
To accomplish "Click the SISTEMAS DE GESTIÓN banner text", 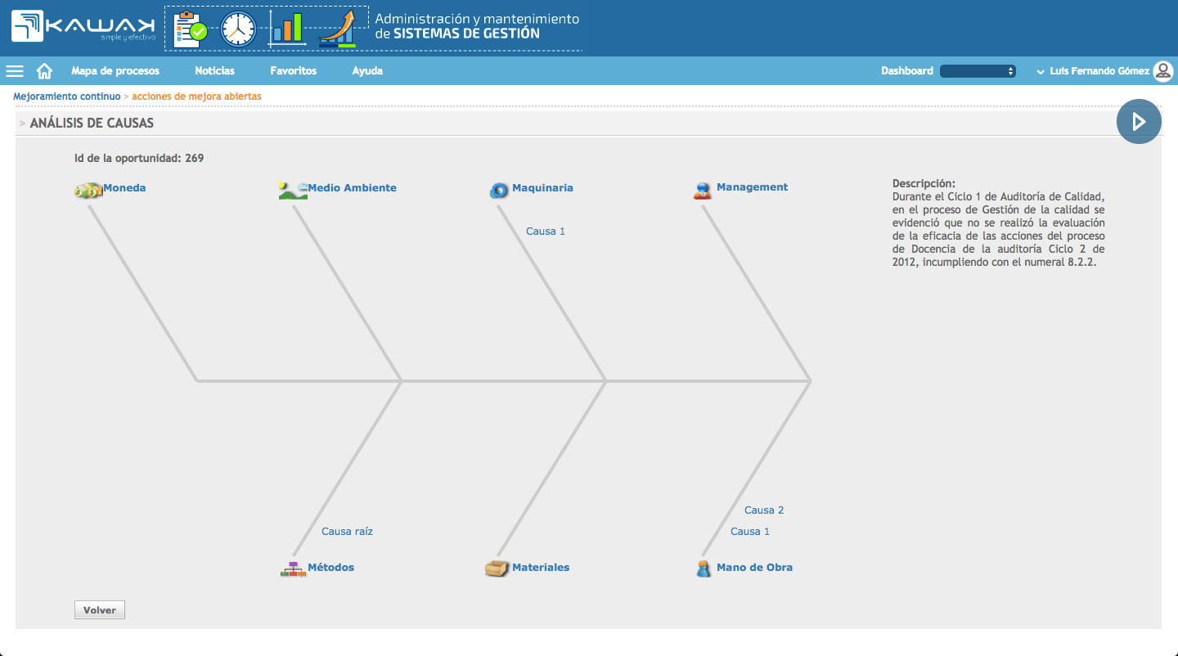I will [466, 34].
